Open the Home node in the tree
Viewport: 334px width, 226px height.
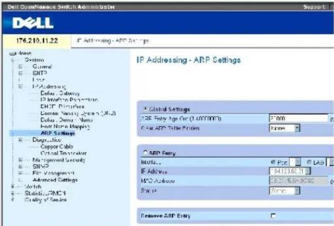(24, 53)
